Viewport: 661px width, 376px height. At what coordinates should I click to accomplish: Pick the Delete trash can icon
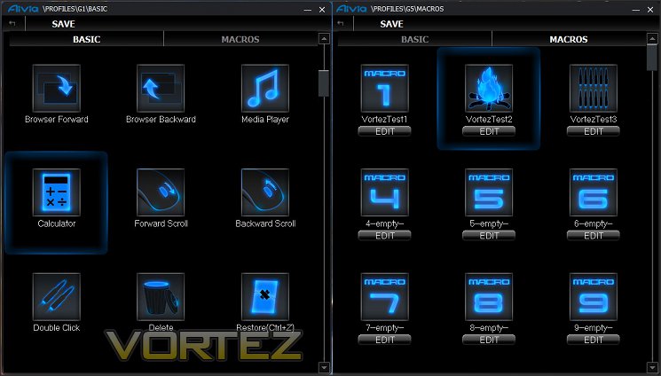161,297
